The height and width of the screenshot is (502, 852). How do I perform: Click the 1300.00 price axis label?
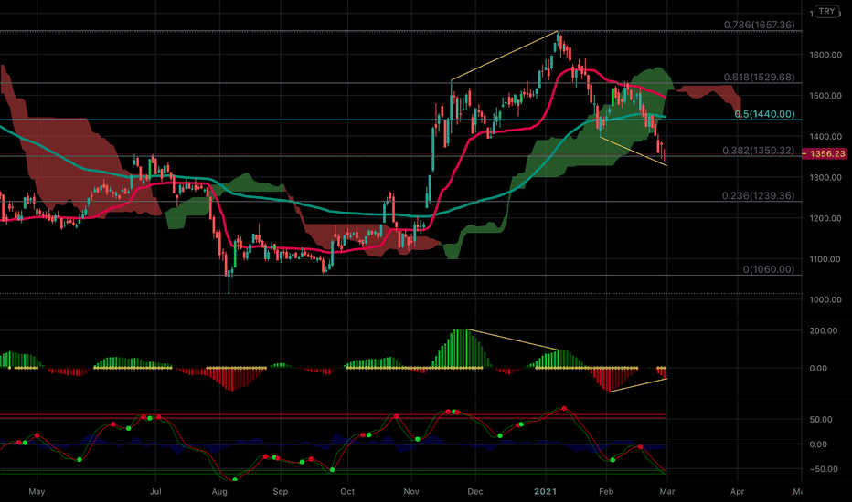(825, 177)
